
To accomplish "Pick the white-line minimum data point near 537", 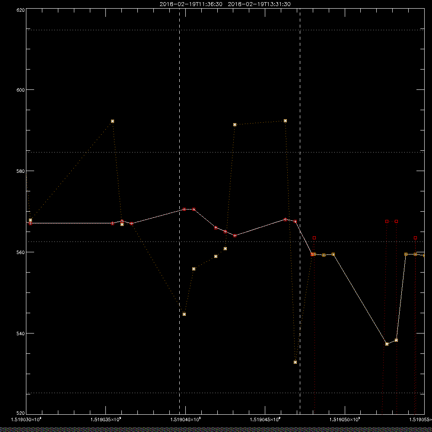I will pos(387,344).
